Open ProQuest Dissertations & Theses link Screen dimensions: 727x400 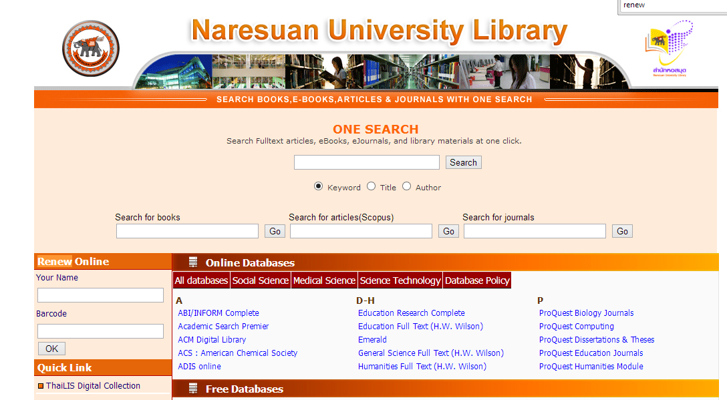click(597, 340)
